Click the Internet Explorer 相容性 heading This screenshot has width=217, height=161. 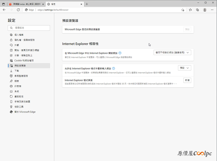[80, 44]
